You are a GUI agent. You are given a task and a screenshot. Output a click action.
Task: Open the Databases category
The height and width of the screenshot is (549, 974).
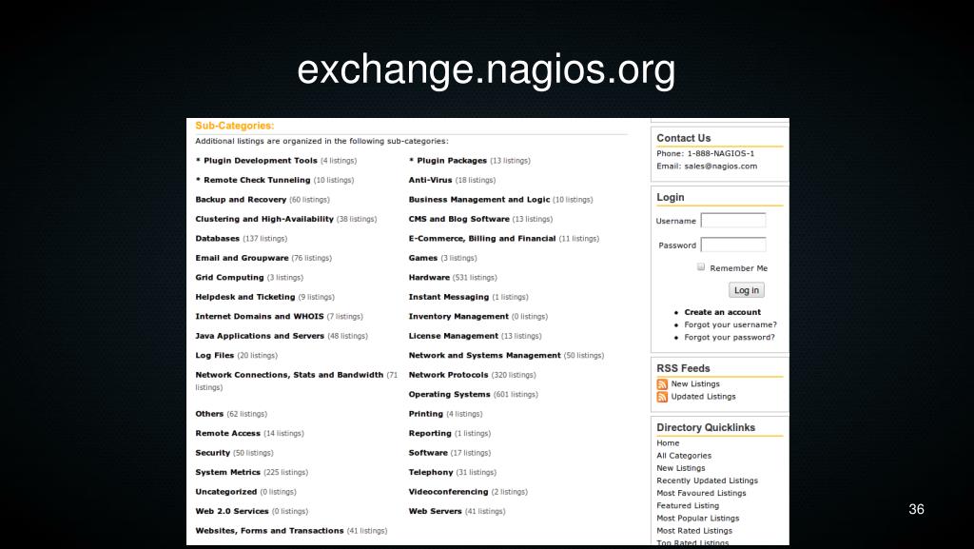point(217,239)
